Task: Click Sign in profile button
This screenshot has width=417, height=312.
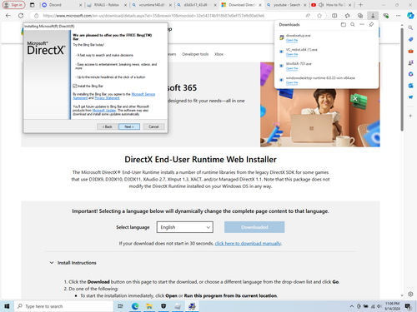Action: (x=14, y=5)
